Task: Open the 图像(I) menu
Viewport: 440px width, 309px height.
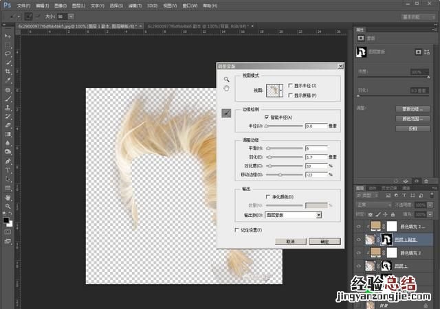Action: click(x=60, y=5)
